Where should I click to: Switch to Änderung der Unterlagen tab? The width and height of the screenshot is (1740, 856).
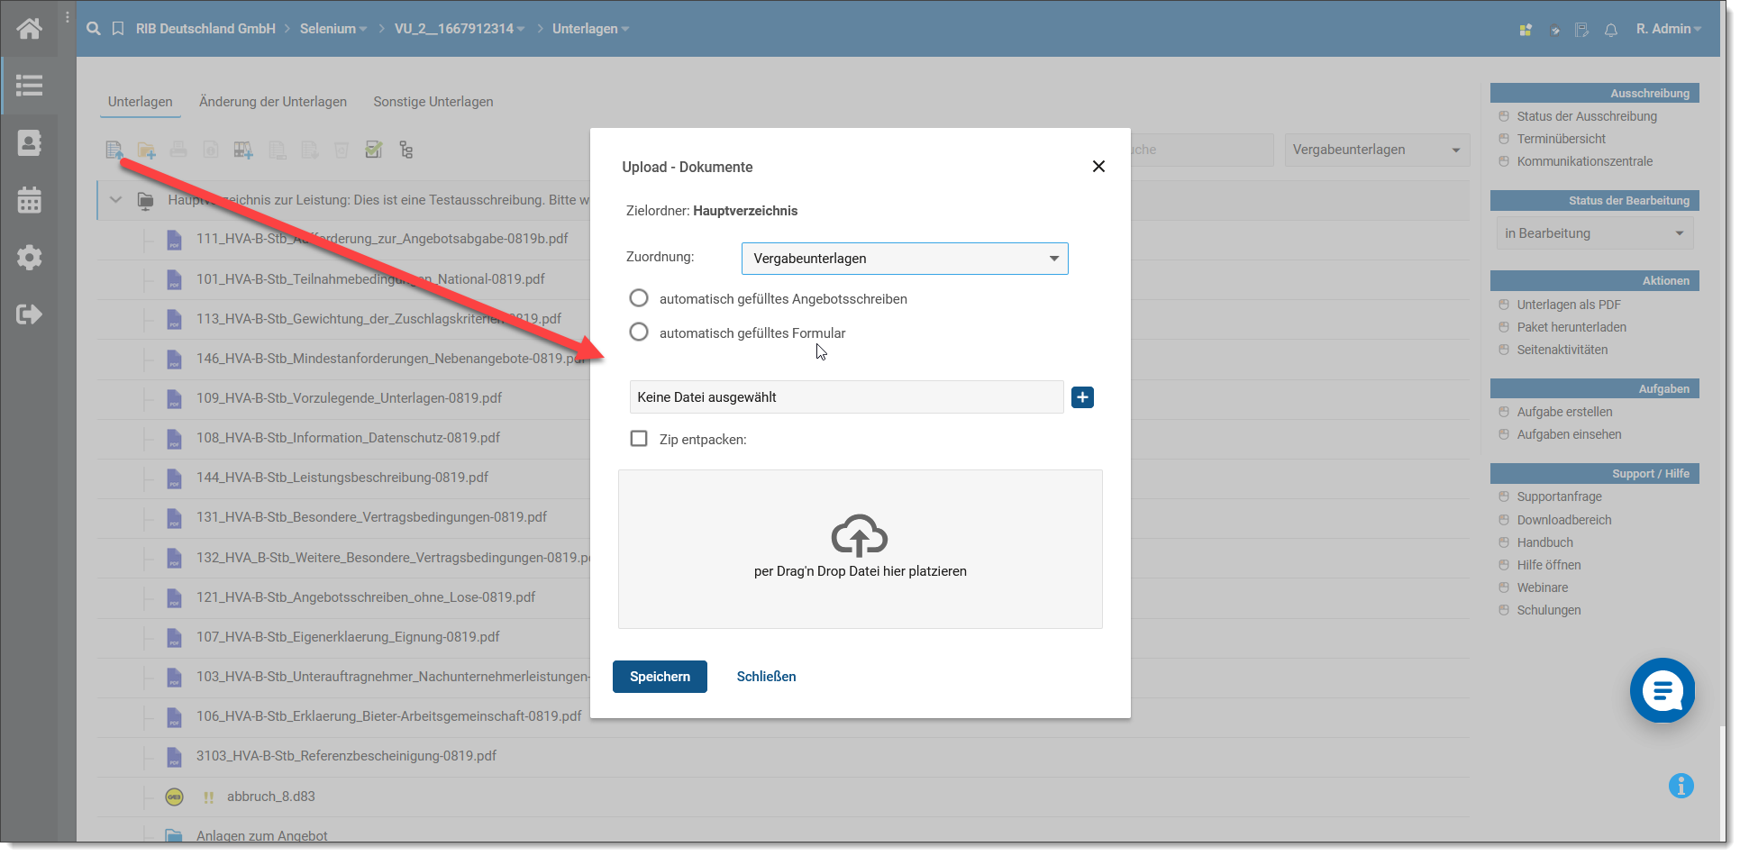coord(273,102)
